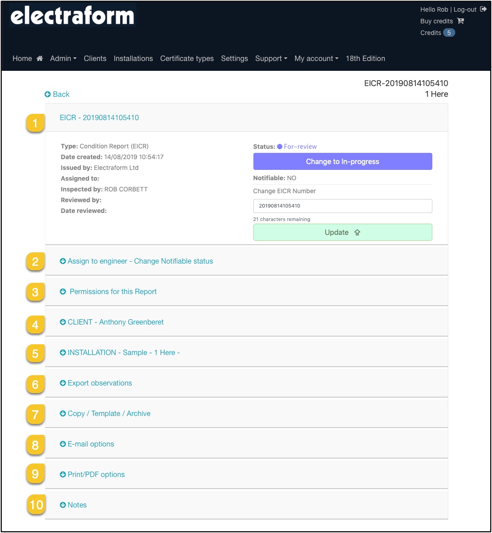Viewport: 492px width, 533px height.
Task: Click the arrow icon beside Copy / Template / Archive
Action: click(63, 413)
